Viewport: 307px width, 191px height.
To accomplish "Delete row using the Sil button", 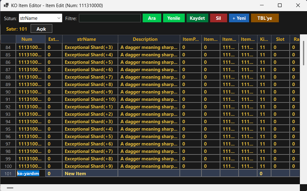I will click(x=218, y=18).
